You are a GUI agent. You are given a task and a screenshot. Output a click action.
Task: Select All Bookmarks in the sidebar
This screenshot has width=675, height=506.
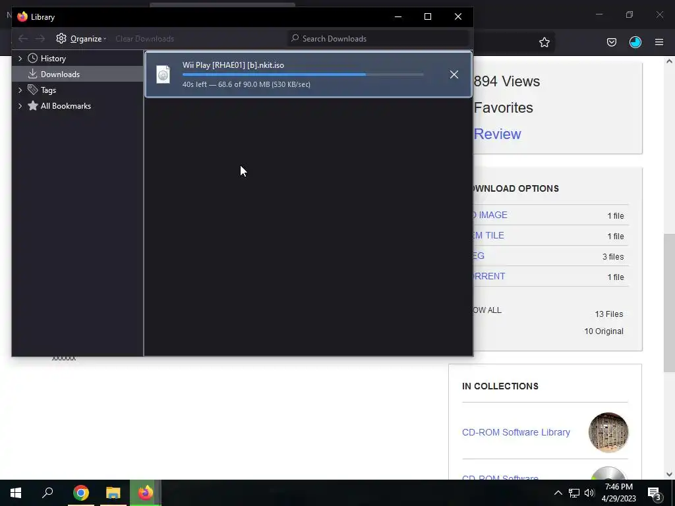[65, 106]
